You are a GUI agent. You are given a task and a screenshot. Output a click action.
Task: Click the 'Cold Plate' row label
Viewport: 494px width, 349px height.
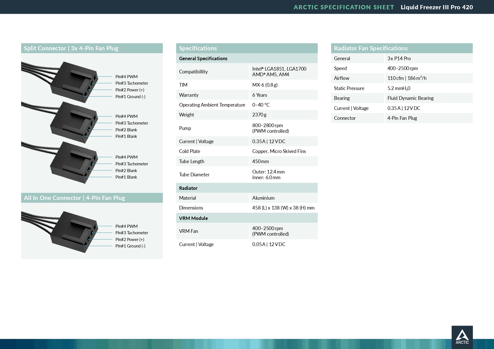click(x=190, y=151)
